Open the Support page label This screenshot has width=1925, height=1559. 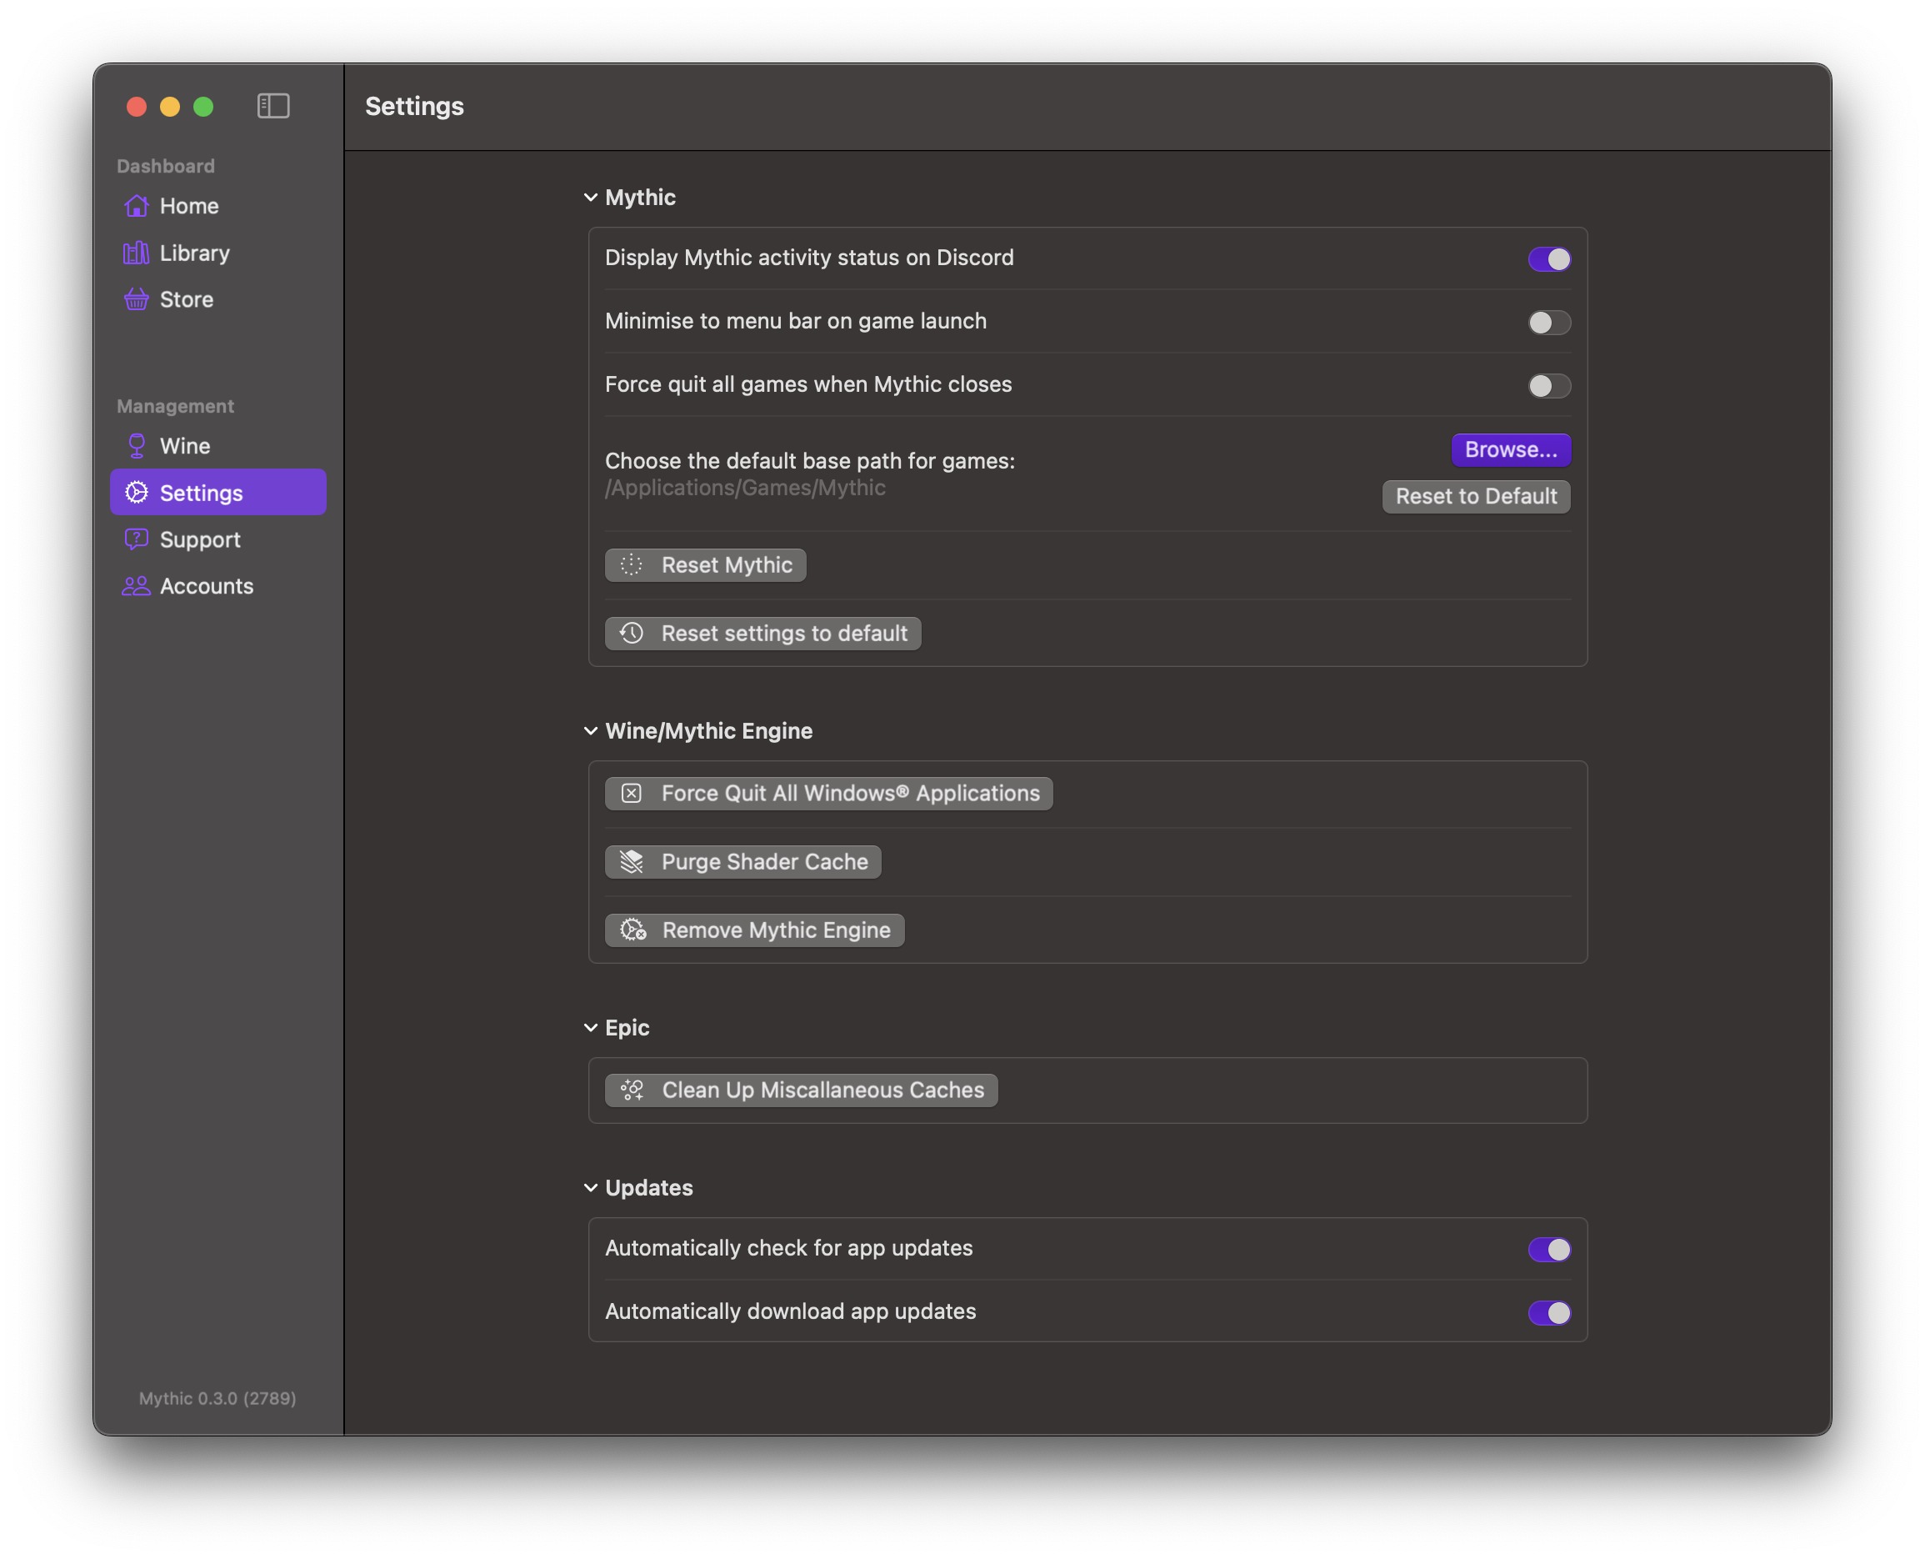(x=200, y=539)
